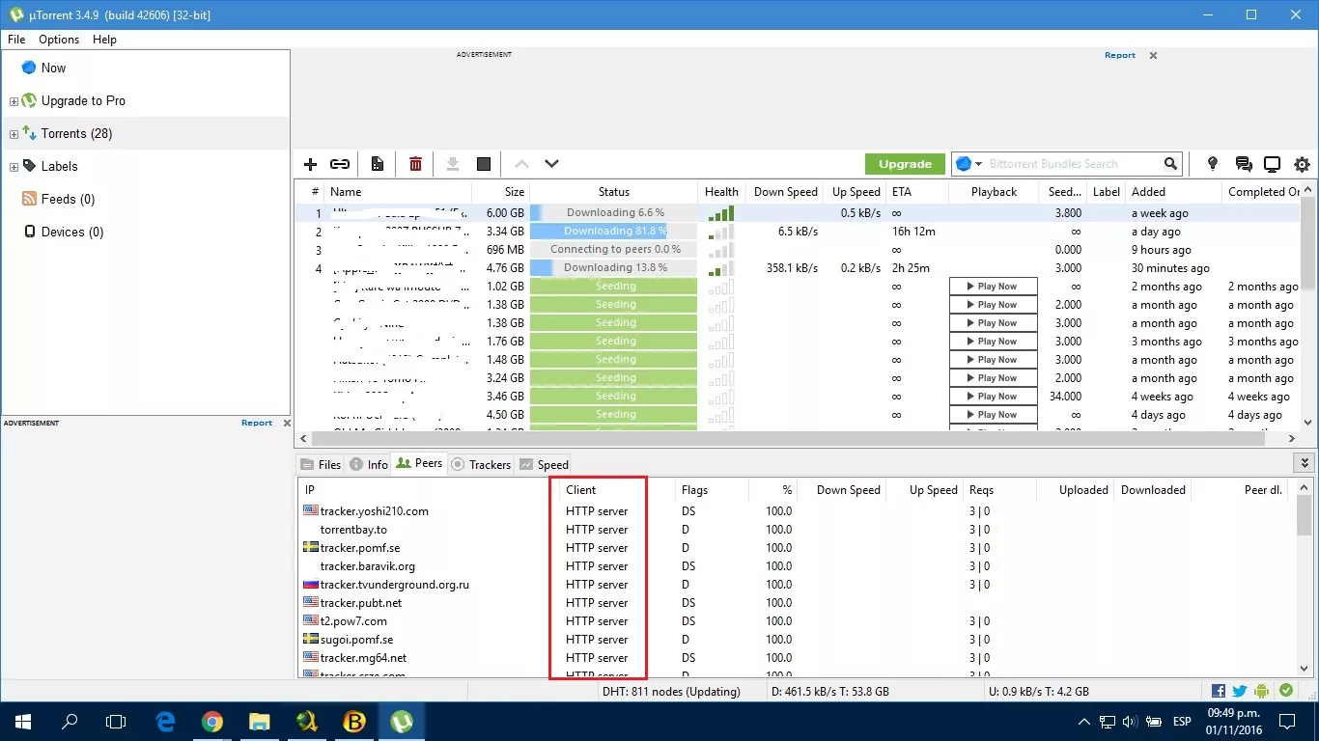The width and height of the screenshot is (1319, 741).
Task: Sort torrents by ETA column header
Action: click(x=917, y=192)
